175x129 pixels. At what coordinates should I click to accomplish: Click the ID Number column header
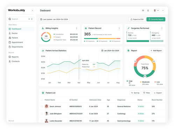73,100
